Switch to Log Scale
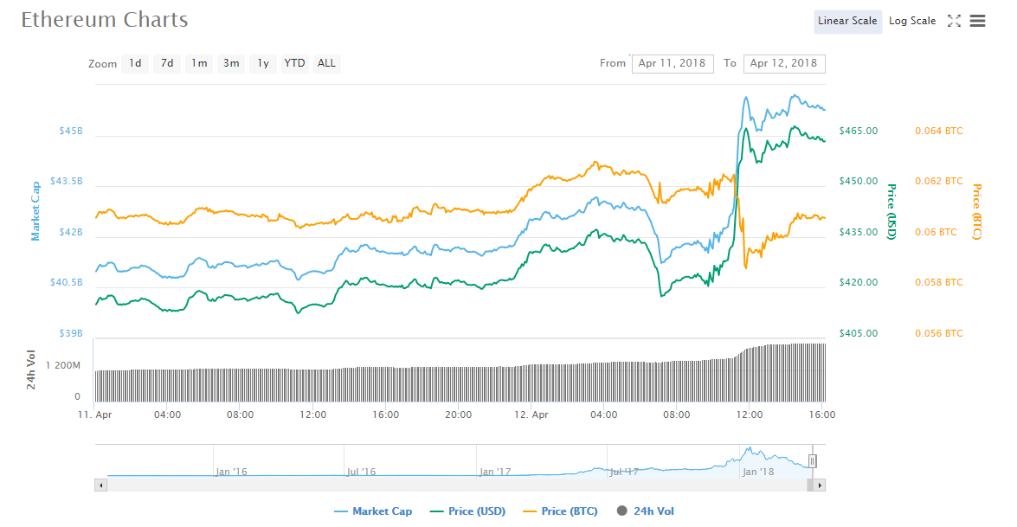The width and height of the screenshot is (1017, 527). click(912, 22)
